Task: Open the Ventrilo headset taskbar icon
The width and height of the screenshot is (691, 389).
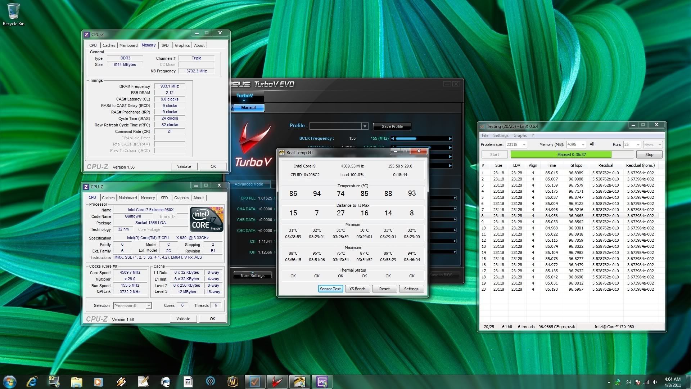Action: (x=166, y=382)
